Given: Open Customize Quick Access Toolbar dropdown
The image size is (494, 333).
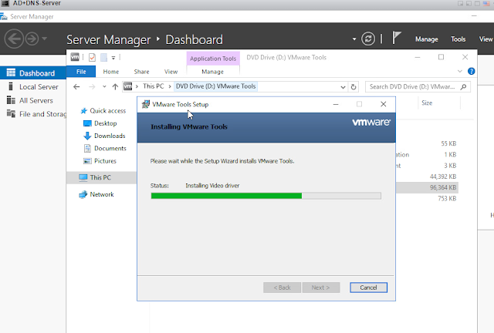Looking at the screenshot, I should click(x=113, y=58).
